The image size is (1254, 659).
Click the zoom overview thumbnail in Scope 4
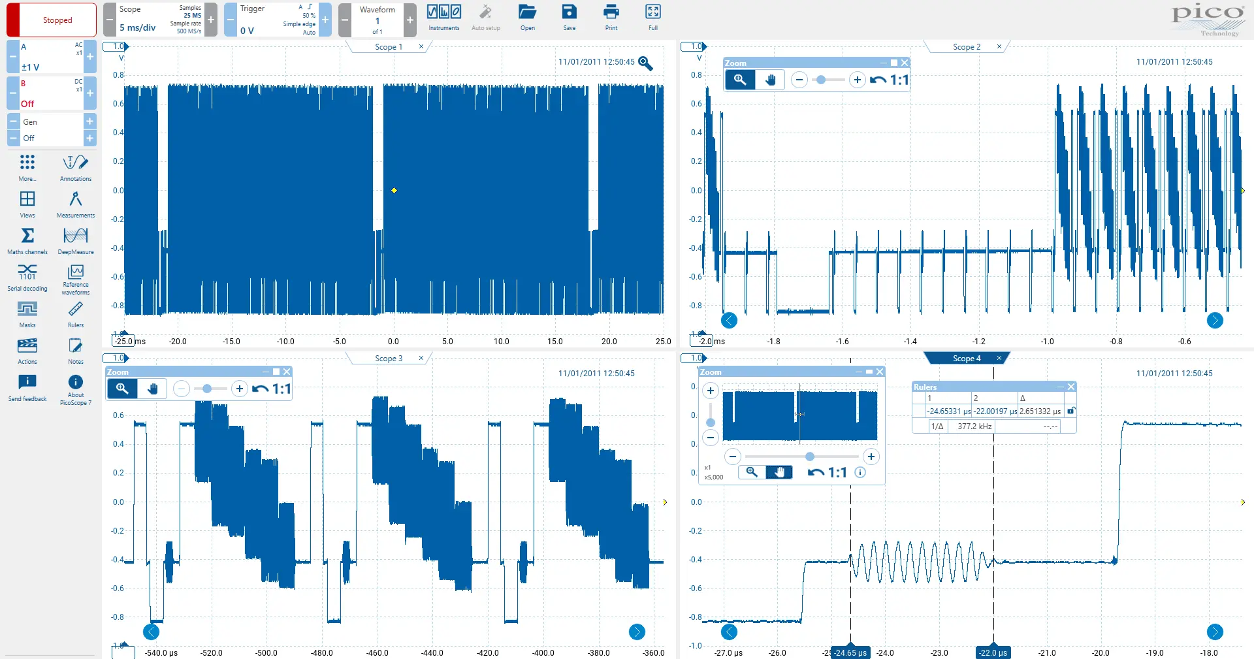(x=799, y=415)
